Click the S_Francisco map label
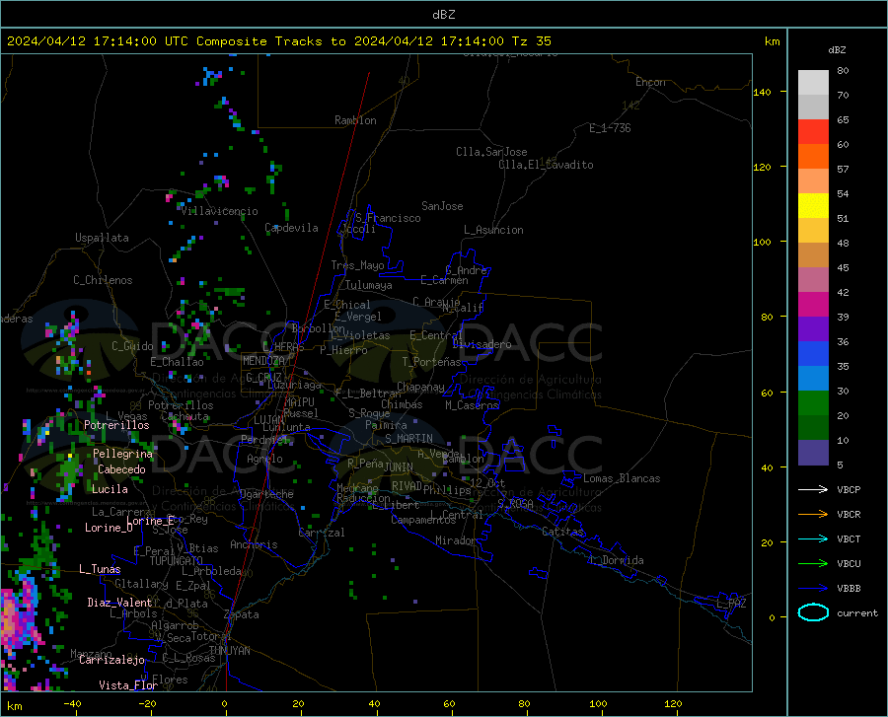 click(388, 218)
